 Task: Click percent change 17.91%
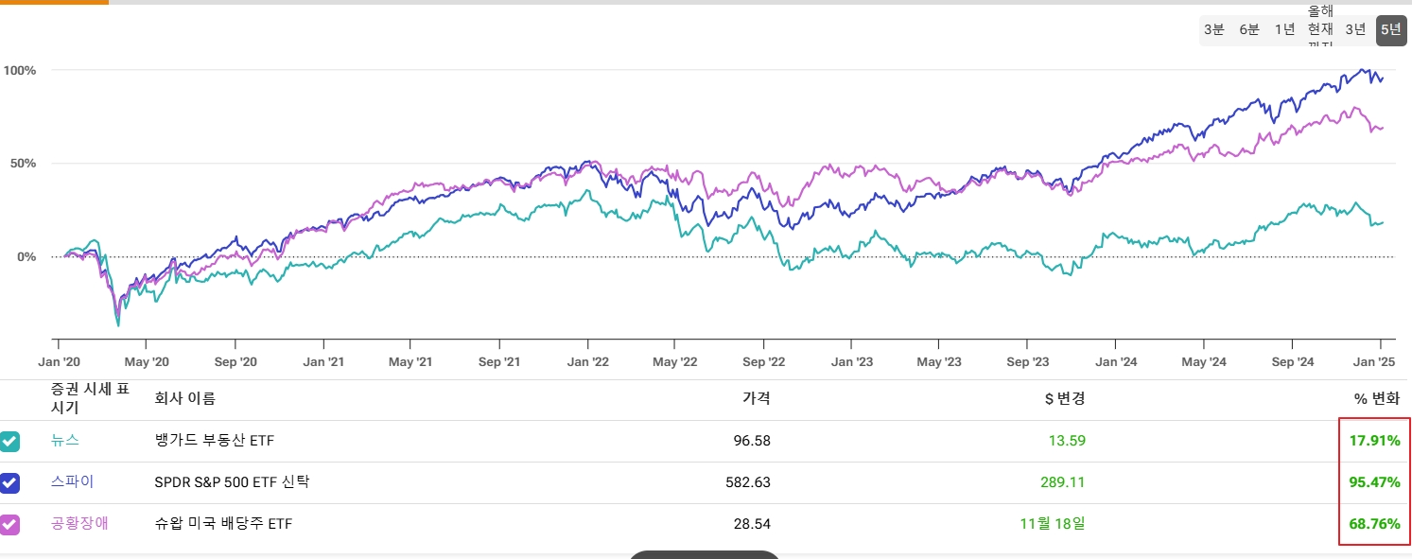[1374, 441]
